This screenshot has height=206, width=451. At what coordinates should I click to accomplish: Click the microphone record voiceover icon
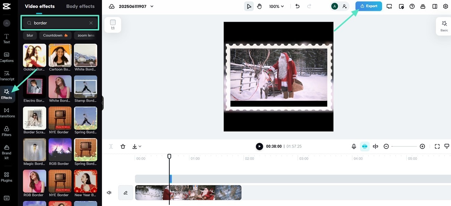tap(354, 146)
